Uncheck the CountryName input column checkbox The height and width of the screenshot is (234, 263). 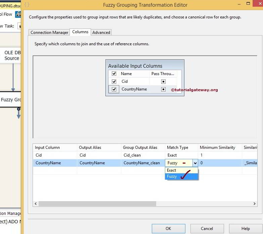tap(114, 89)
